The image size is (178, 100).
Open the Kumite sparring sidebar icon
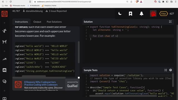[4, 42]
